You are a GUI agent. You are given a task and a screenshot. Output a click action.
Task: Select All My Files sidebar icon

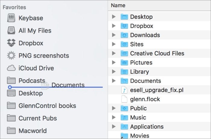tap(11, 30)
